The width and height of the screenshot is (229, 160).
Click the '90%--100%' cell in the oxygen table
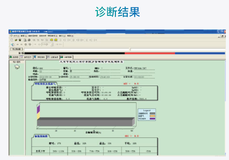pos(58,151)
